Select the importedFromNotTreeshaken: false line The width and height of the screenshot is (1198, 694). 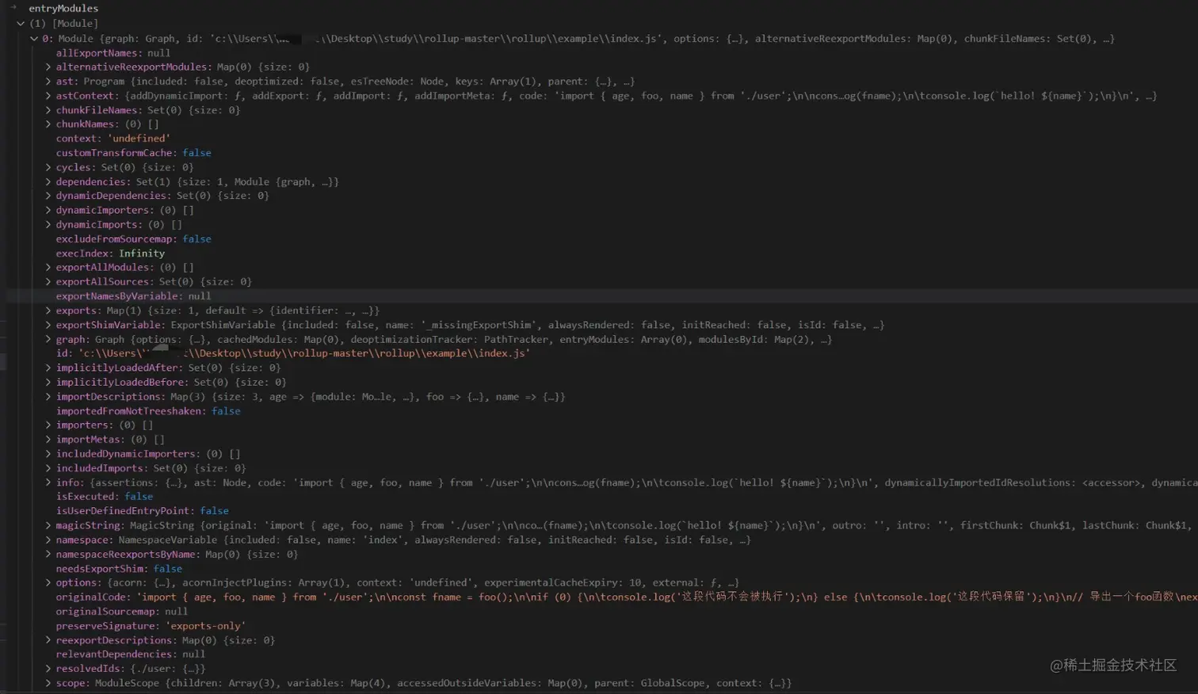pyautogui.click(x=148, y=410)
